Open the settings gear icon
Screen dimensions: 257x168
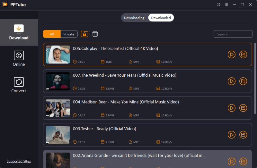219,4
